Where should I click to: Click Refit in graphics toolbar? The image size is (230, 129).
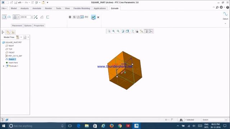109,31
